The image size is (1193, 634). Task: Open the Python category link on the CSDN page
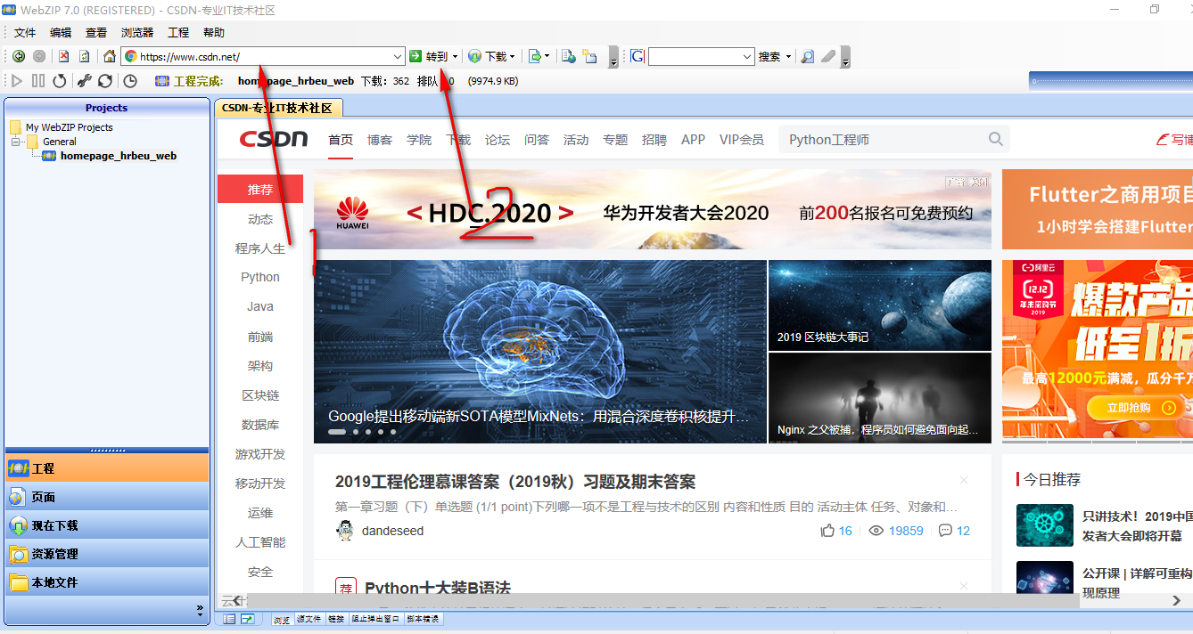point(259,277)
